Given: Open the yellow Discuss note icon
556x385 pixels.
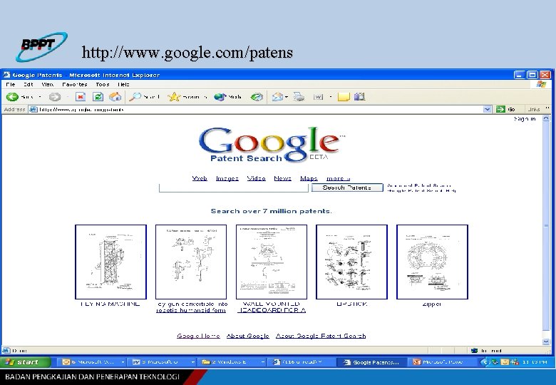Looking at the screenshot, I should (344, 97).
